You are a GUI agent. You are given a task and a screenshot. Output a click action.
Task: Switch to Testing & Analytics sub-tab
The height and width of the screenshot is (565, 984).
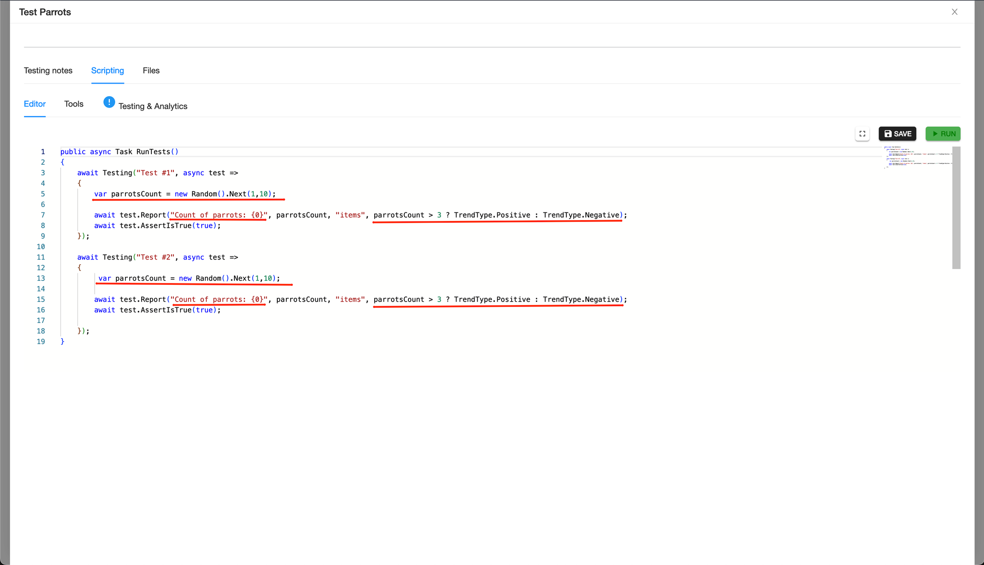click(x=153, y=106)
